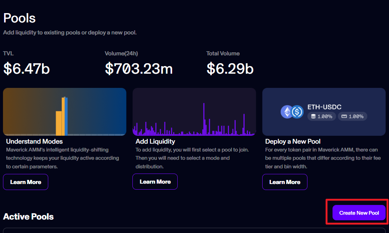Click the bin width 1.00% badge
This screenshot has height=233, width=389.
point(352,116)
